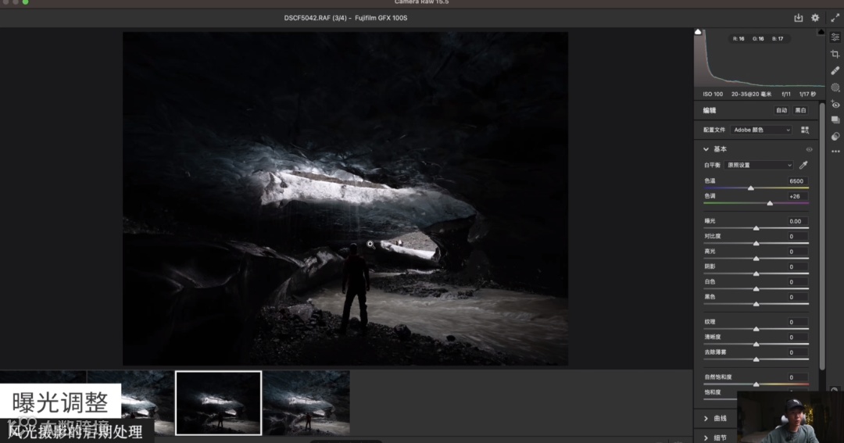Open the 配置文件 Adobe 颜色 dropdown

pos(762,130)
